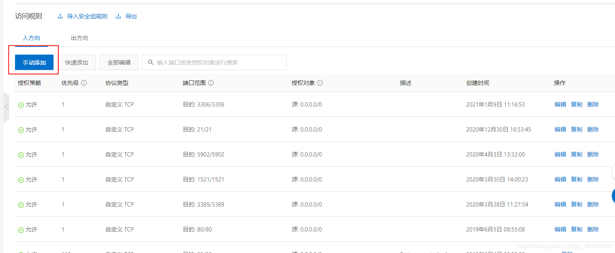Click the 操作 column header
Viewport: 615px width, 253px height.
click(560, 83)
